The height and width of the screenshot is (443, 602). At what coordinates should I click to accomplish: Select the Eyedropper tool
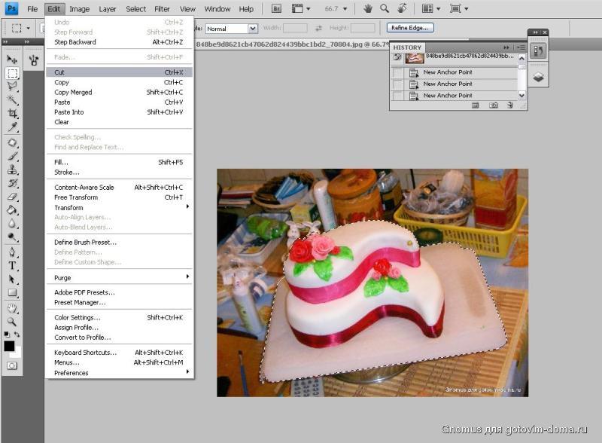coord(12,127)
